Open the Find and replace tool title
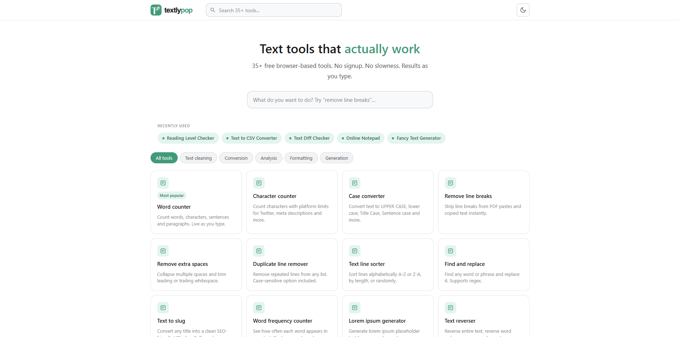Viewport: 679px width, 337px height. (x=465, y=264)
